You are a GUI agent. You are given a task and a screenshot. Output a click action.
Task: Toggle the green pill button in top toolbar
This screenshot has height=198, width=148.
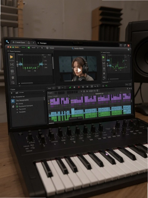(23, 48)
